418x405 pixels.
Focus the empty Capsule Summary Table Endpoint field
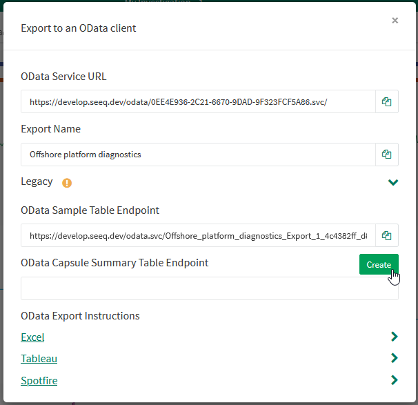[x=209, y=288]
